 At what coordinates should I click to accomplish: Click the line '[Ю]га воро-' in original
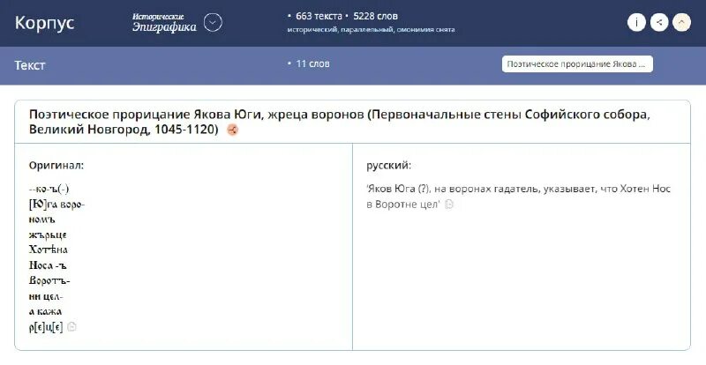(x=56, y=205)
